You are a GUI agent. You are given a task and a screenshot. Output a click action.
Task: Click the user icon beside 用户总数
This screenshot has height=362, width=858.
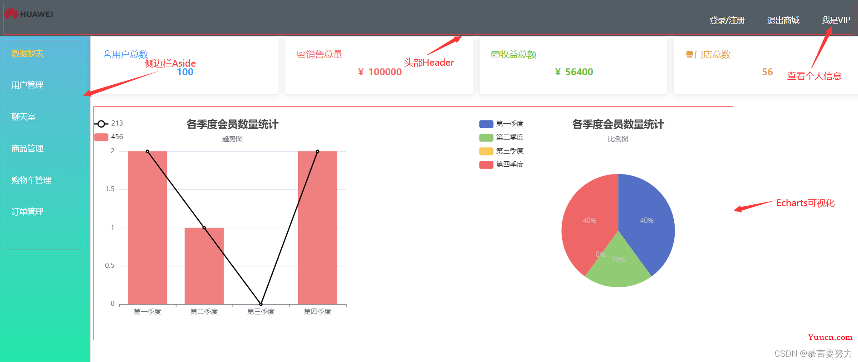pyautogui.click(x=107, y=54)
